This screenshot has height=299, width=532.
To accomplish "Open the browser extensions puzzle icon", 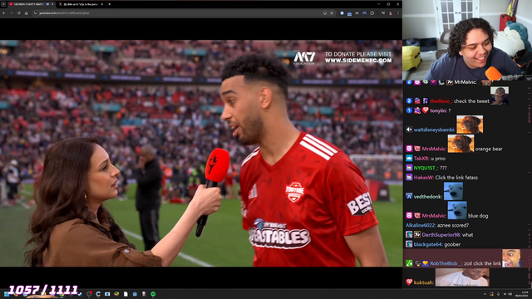I will click(372, 13).
